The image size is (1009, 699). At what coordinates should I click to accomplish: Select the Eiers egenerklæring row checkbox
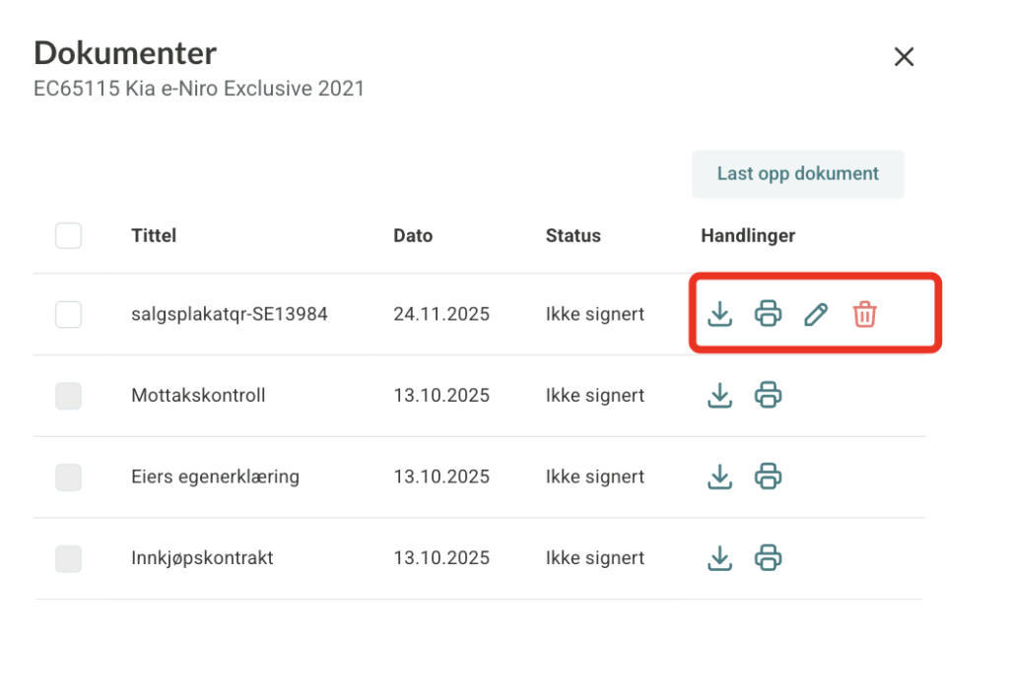coord(68,477)
